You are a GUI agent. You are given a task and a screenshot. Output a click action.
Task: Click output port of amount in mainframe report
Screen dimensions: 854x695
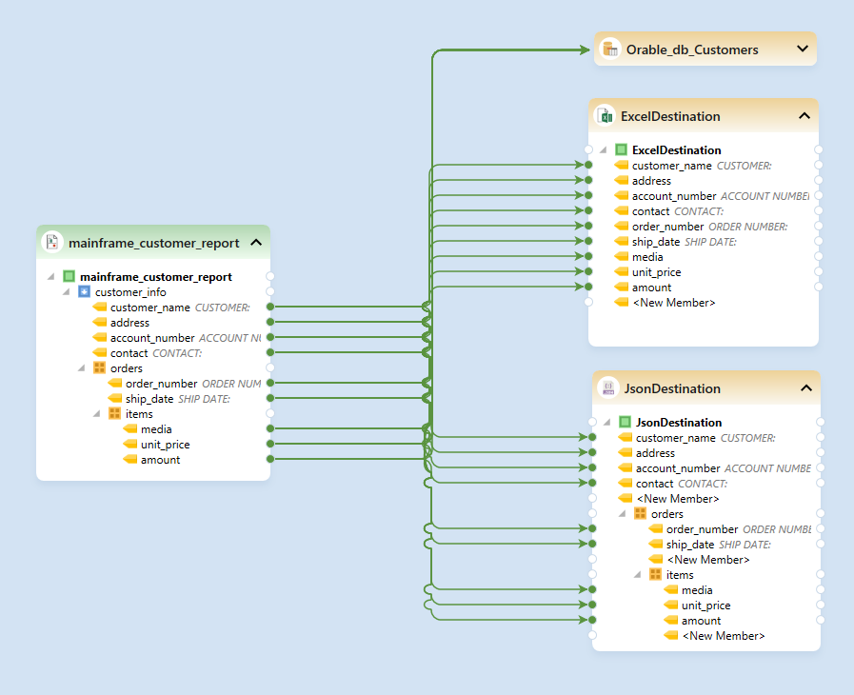pos(270,459)
